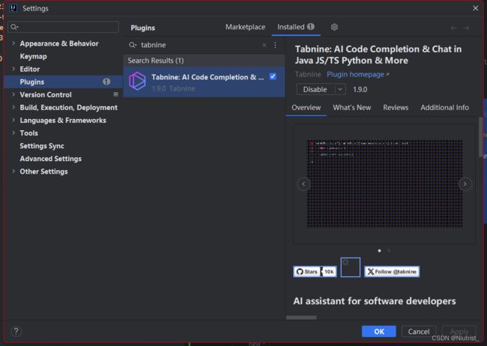
Task: Expand the Editor settings node
Action: click(13, 69)
